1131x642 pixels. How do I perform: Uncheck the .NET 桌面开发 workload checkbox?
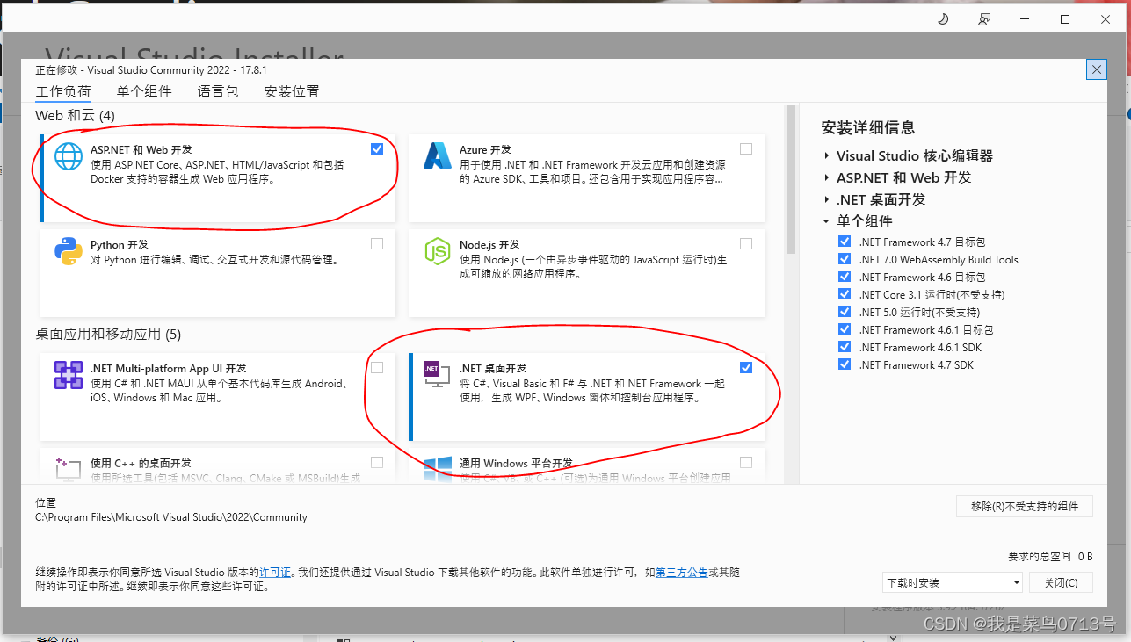[x=746, y=367]
